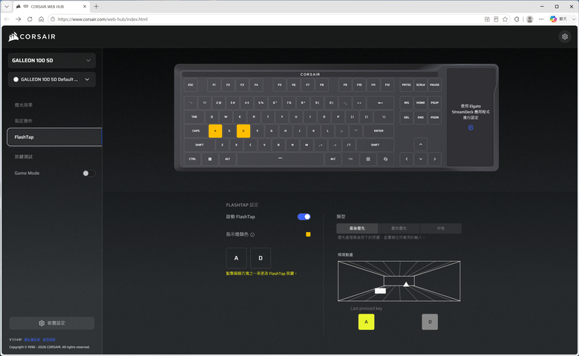Viewport: 579px width, 356px height.
Task: Open the browser profile avatar
Action: click(529, 19)
